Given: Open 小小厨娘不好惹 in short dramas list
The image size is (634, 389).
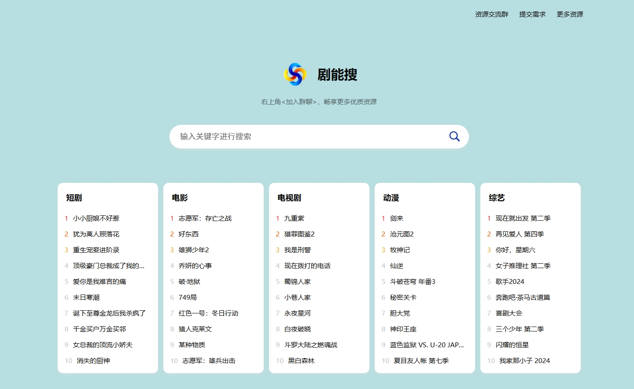Looking at the screenshot, I should (96, 218).
